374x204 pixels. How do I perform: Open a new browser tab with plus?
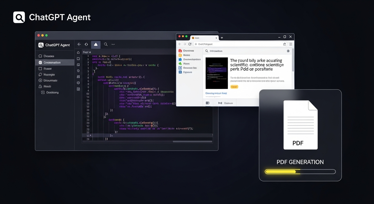coord(222,38)
